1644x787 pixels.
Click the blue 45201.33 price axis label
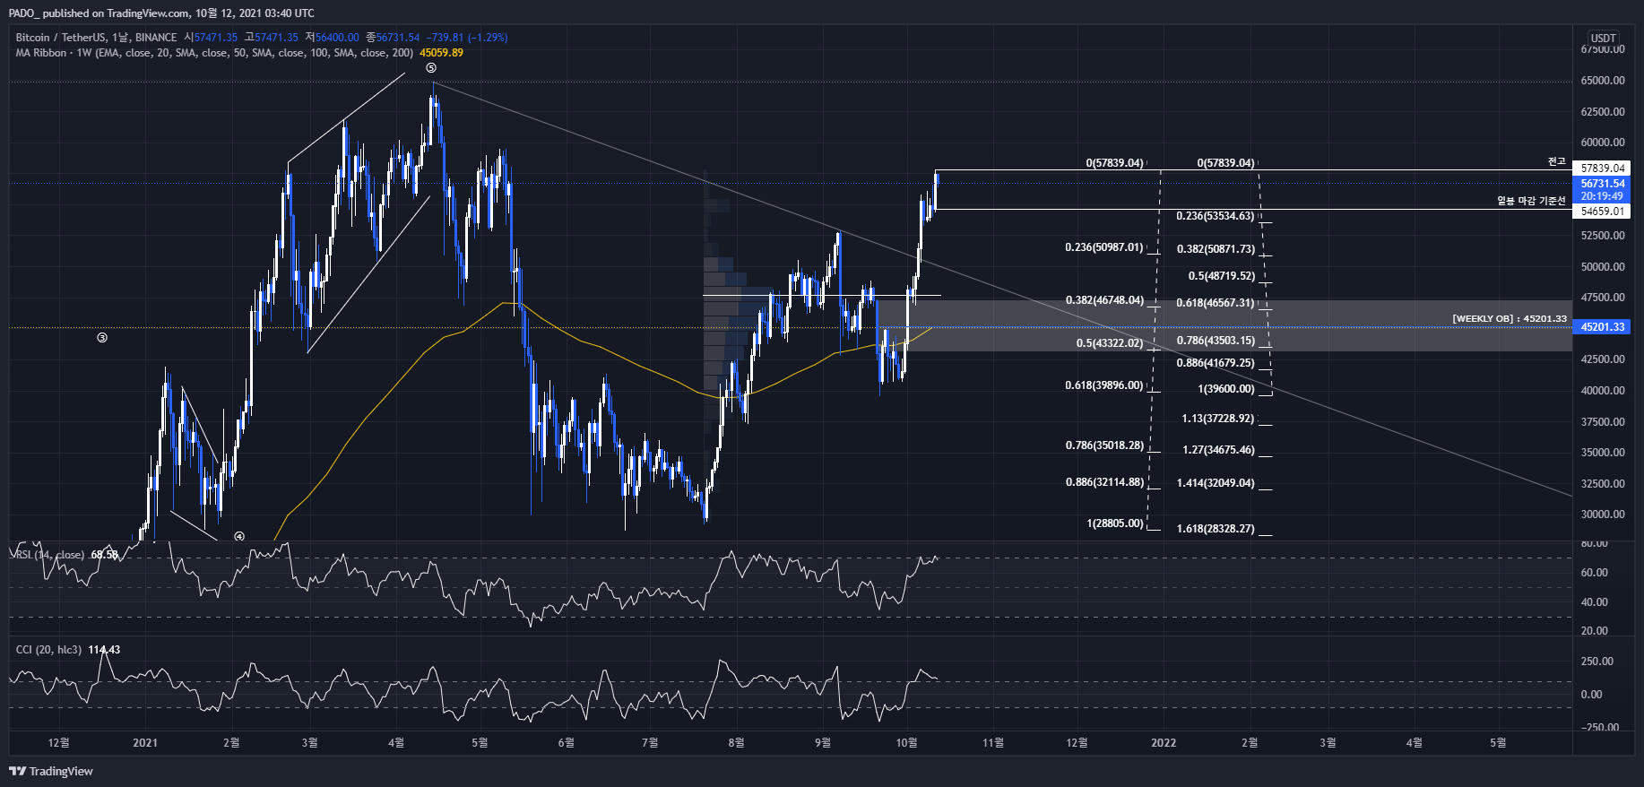click(1602, 327)
